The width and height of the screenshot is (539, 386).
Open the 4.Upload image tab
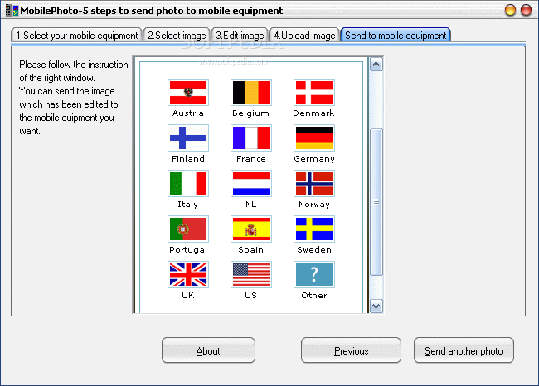[x=304, y=36]
